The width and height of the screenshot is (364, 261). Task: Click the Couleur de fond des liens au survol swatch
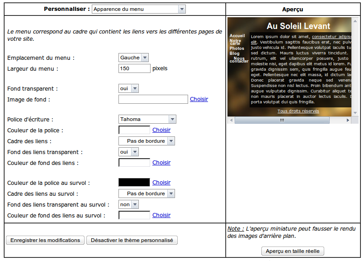134,215
